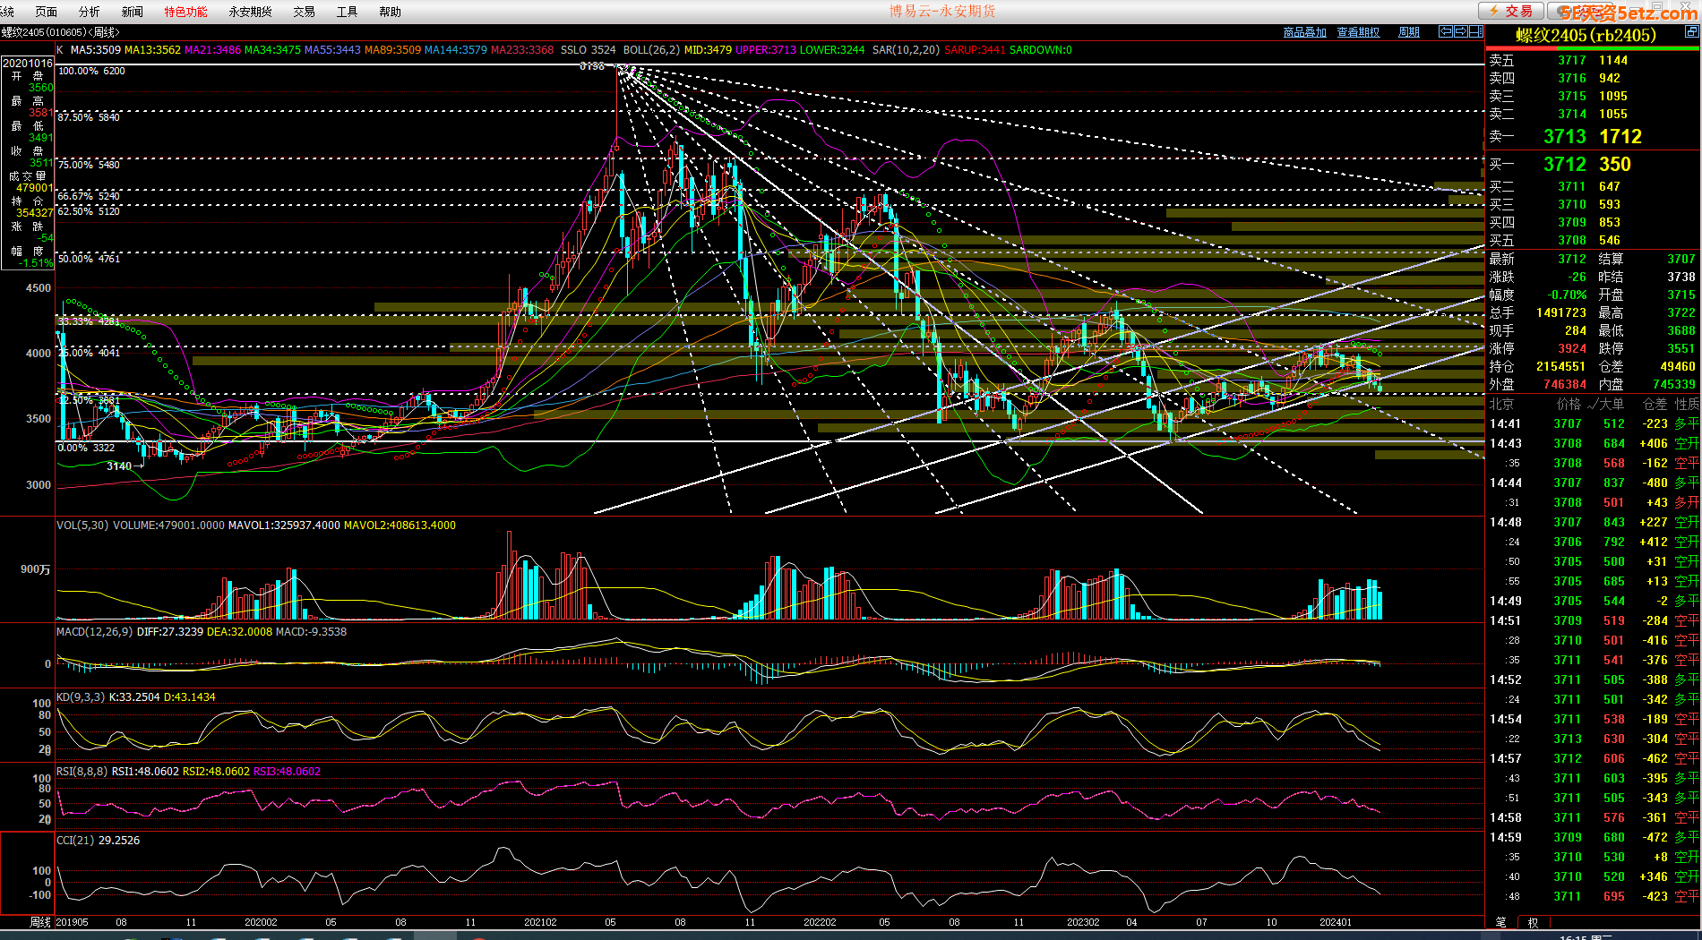Open the 商品叠加 overlay link
Screen dimensions: 1702x940
click(1304, 32)
